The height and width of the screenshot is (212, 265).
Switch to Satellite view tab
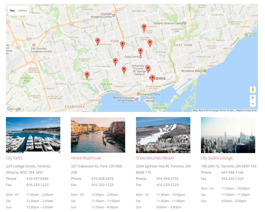point(23,11)
